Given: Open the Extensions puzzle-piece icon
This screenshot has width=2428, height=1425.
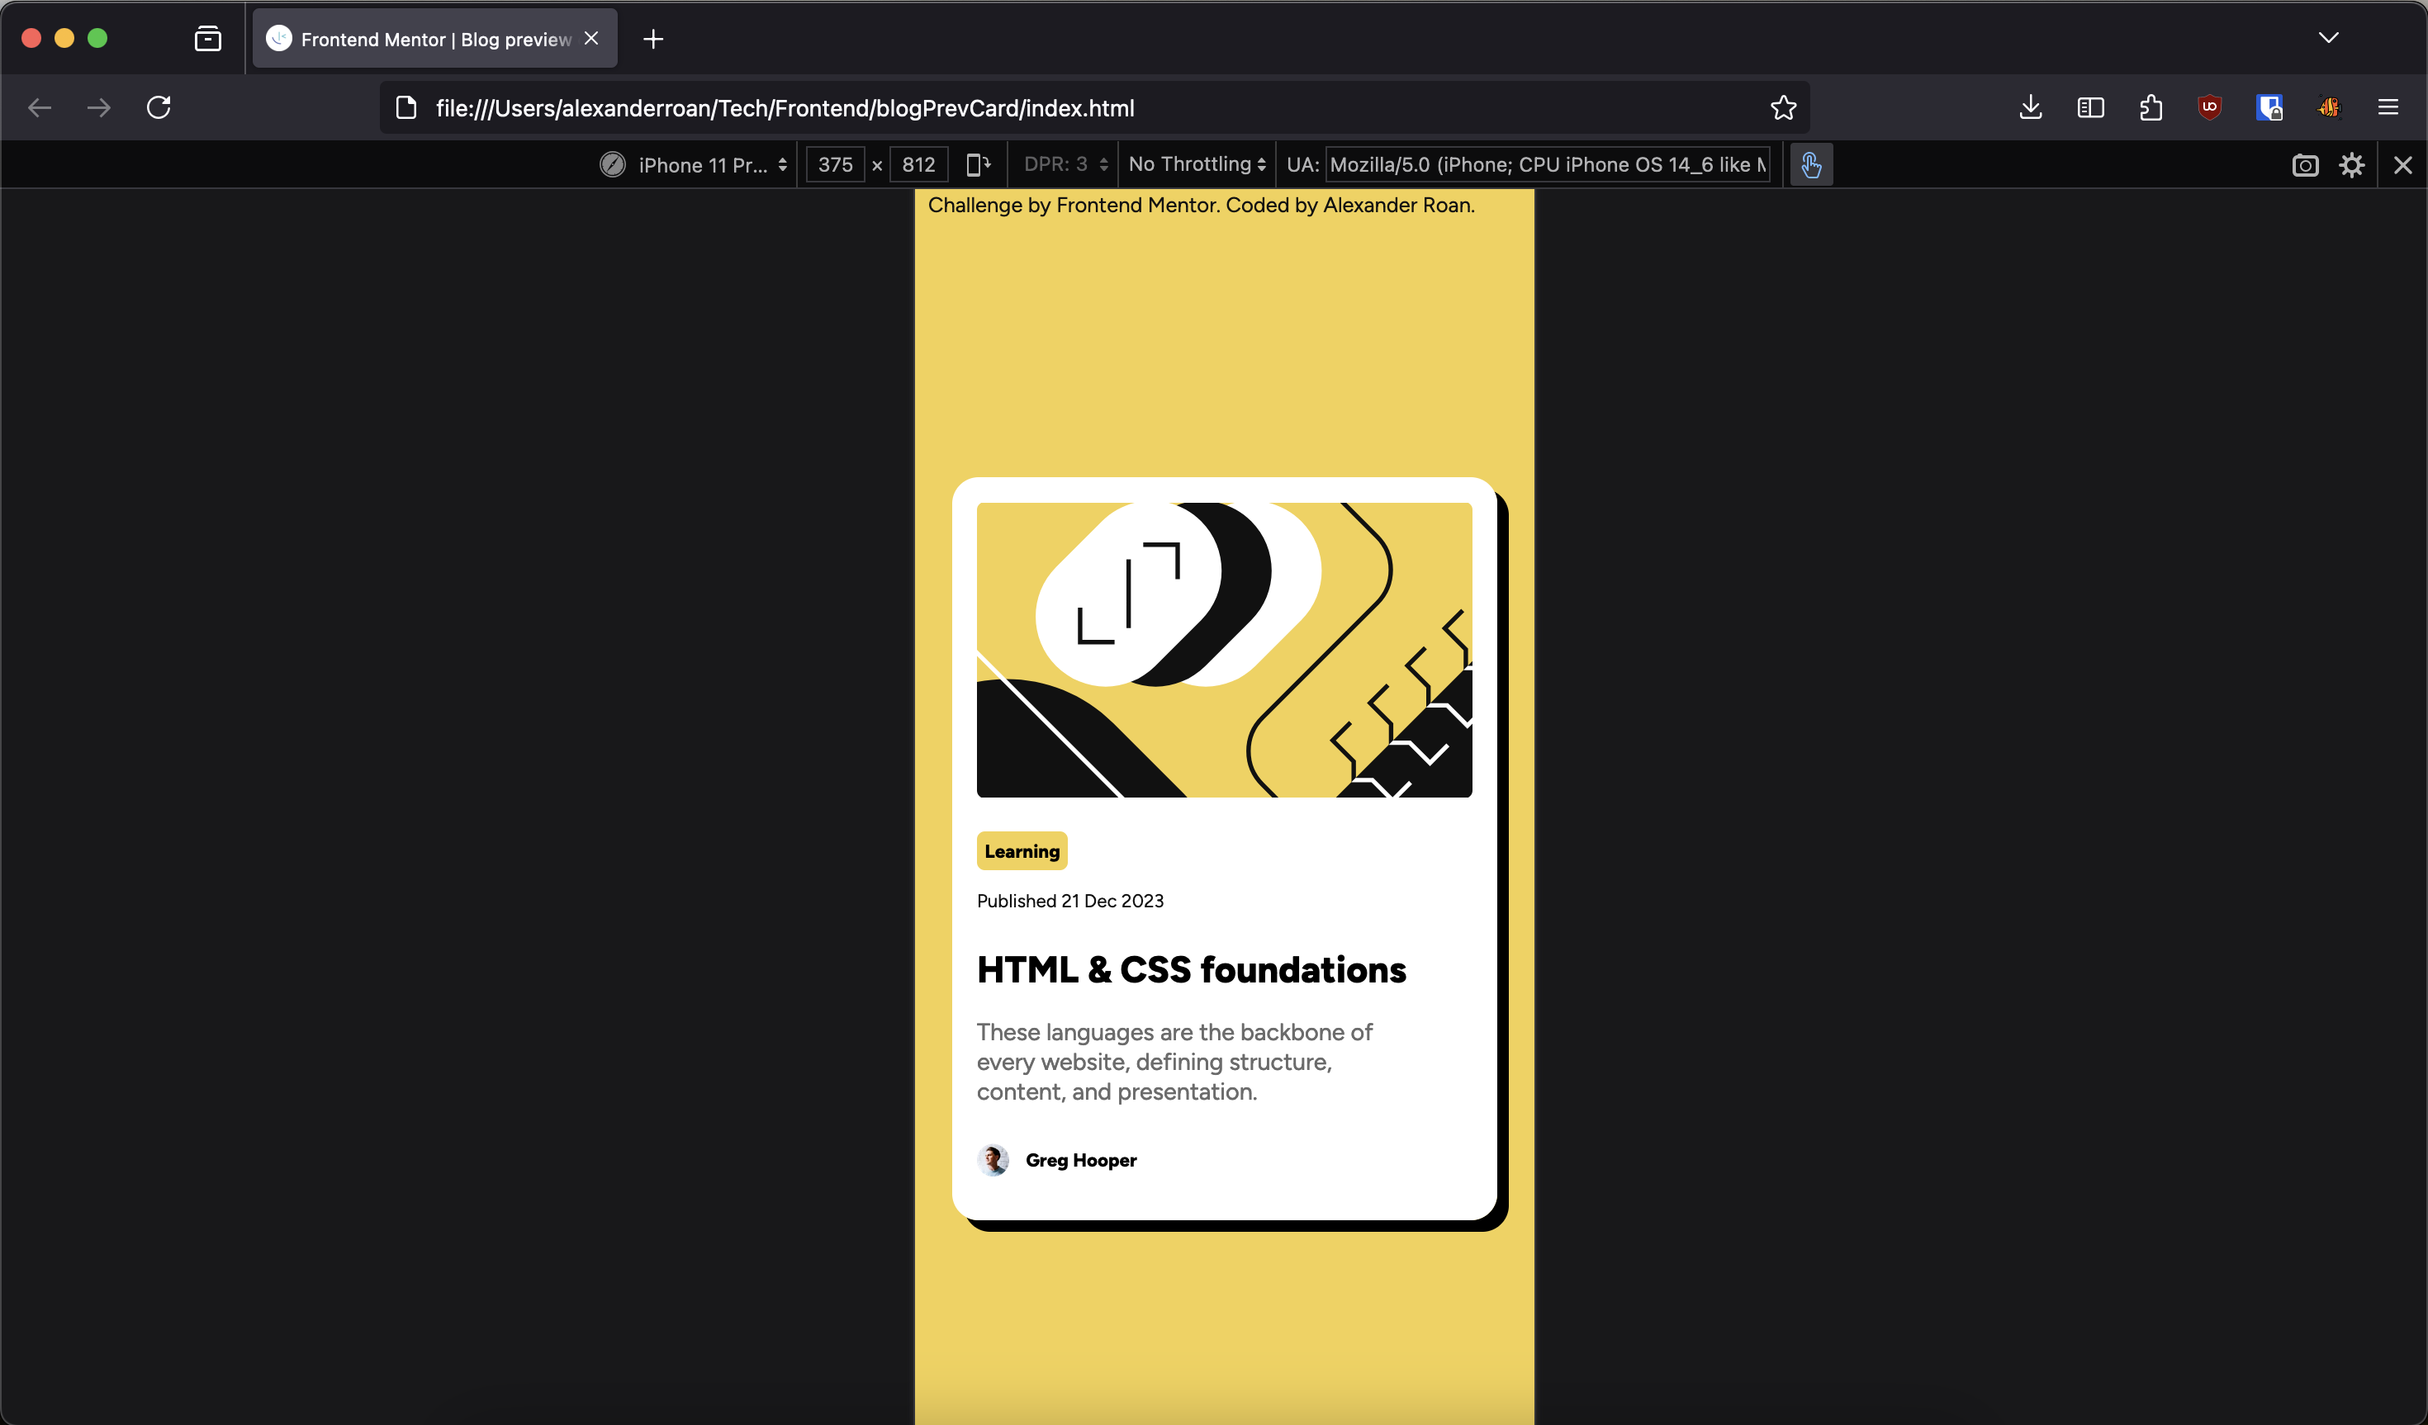Looking at the screenshot, I should pyautogui.click(x=2151, y=107).
